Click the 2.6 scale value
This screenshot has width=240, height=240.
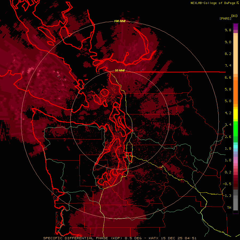(x=228, y=137)
